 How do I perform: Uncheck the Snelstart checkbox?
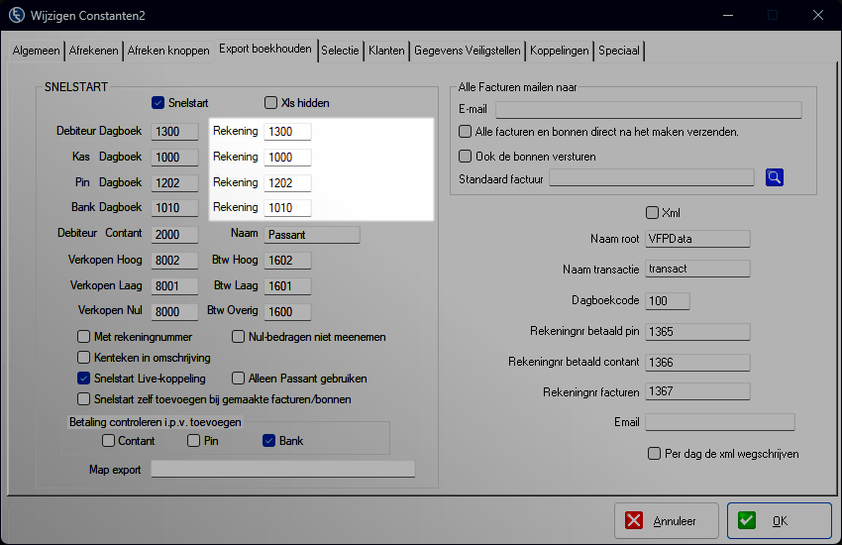158,103
